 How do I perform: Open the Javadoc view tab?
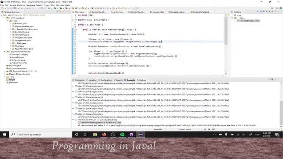(92, 80)
